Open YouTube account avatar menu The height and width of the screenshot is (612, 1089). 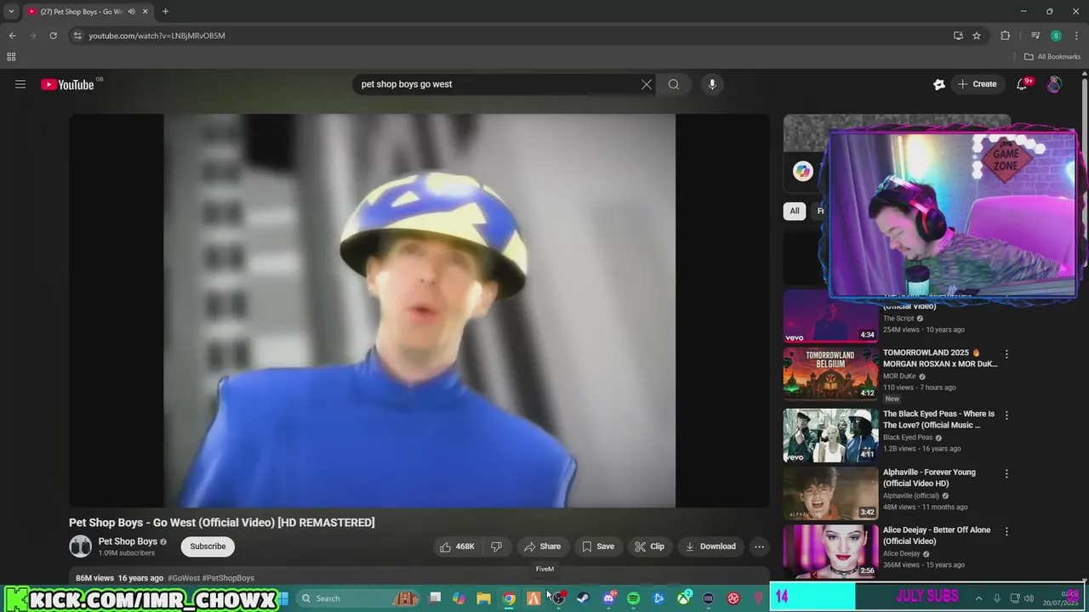[1054, 84]
